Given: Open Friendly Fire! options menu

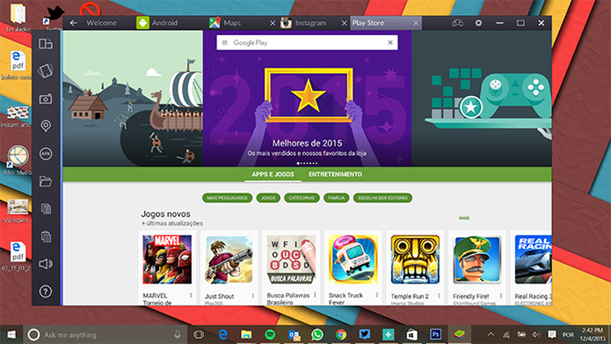Looking at the screenshot, I should click(500, 296).
